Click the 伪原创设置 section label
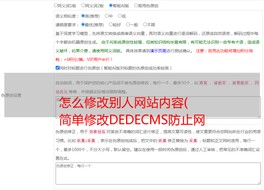This screenshot has width=264, height=190. pyautogui.click(x=11, y=95)
